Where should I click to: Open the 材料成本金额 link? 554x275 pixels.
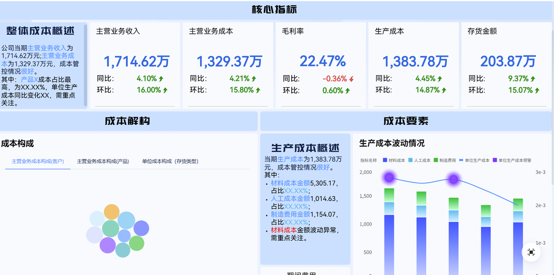[x=290, y=183]
